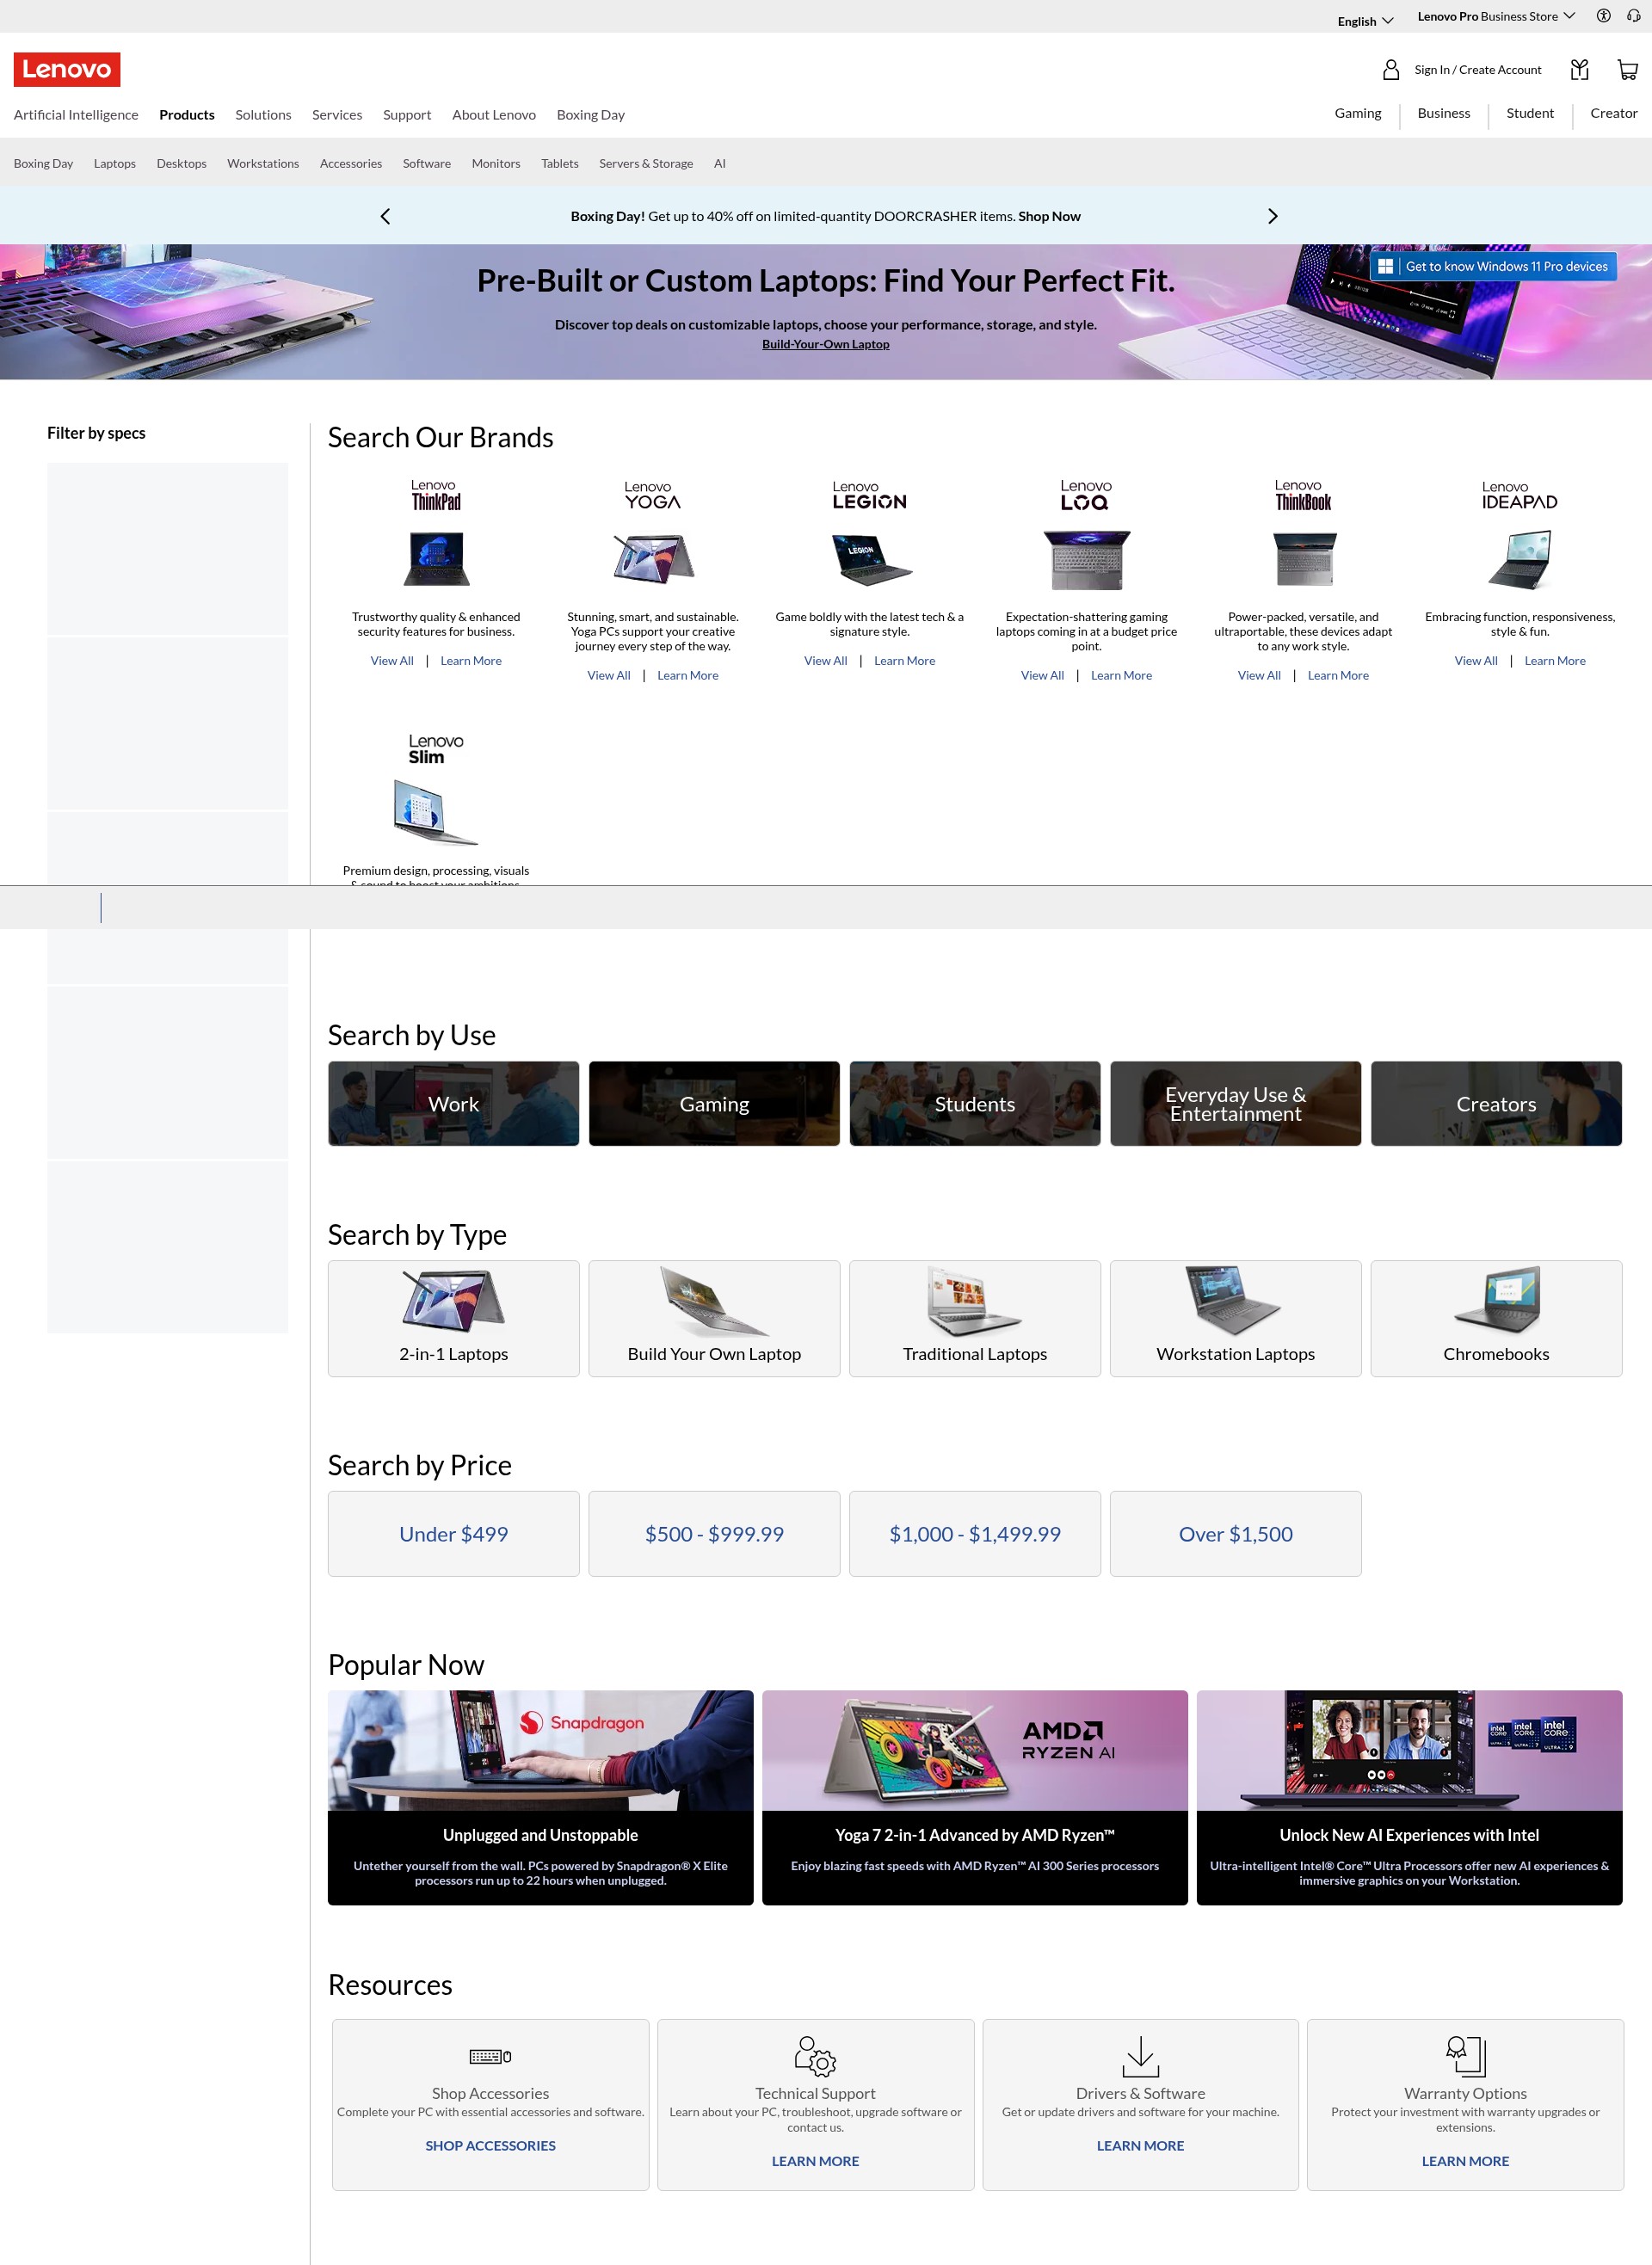Click View All under ThinkPad
This screenshot has height=2265, width=1652.
coord(392,661)
